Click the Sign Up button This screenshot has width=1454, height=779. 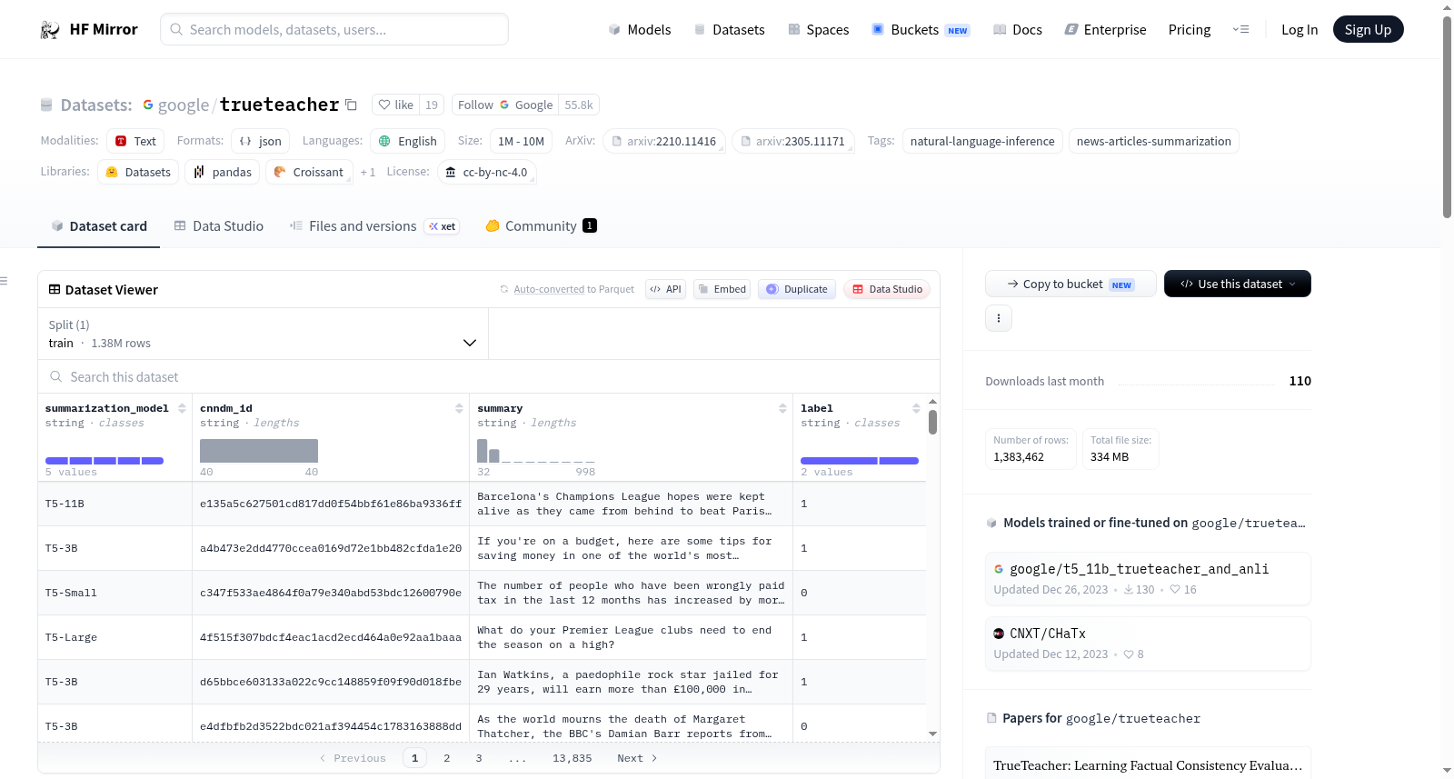click(x=1368, y=29)
